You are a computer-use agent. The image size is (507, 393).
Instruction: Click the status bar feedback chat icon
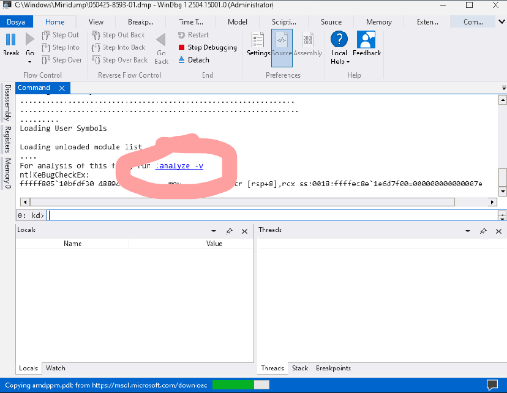point(492,385)
